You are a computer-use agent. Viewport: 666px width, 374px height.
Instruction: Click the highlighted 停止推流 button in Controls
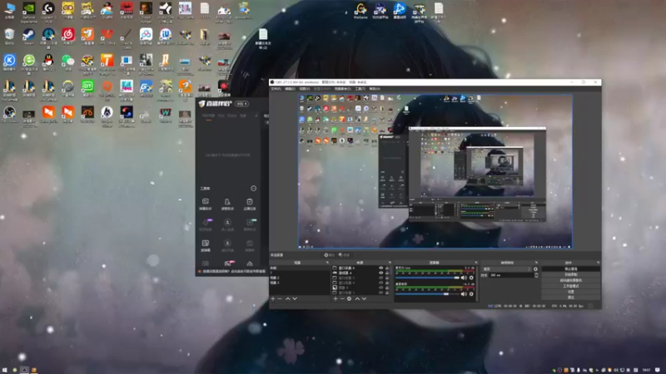pyautogui.click(x=571, y=269)
